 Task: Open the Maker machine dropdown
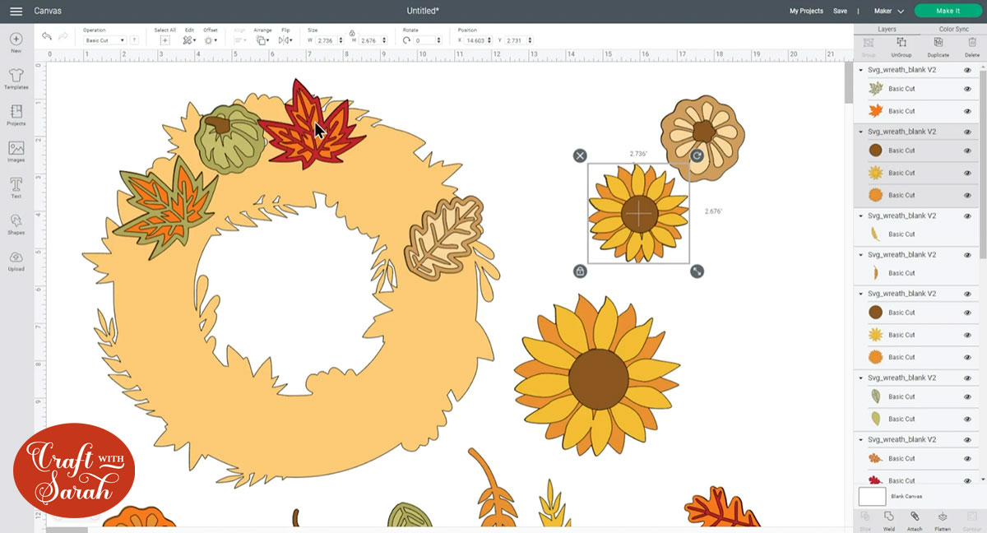(x=888, y=11)
